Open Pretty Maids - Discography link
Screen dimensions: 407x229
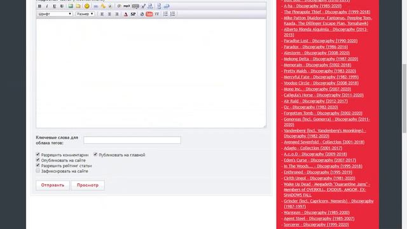(320, 71)
